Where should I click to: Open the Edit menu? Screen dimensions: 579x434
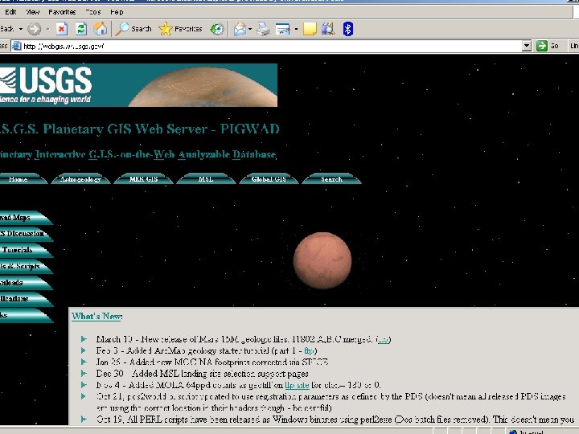(10, 12)
